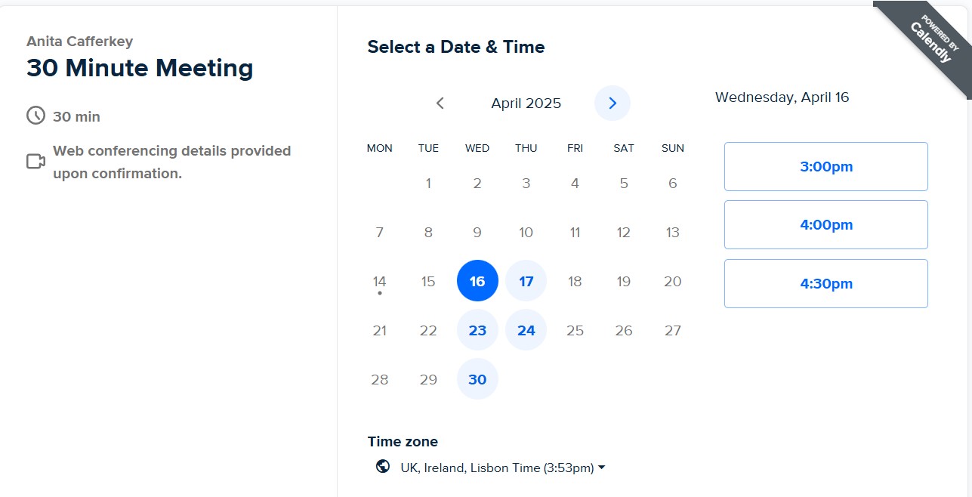Viewport: 972px width, 497px height.
Task: Pick the 4:30pm time slot
Action: 825,284
